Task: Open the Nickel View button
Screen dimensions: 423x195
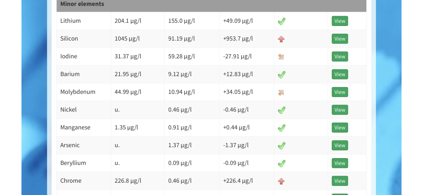Action: click(339, 110)
